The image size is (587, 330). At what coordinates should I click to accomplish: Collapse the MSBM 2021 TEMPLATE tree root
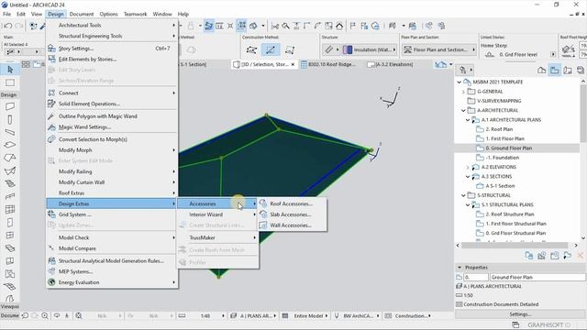(459, 82)
